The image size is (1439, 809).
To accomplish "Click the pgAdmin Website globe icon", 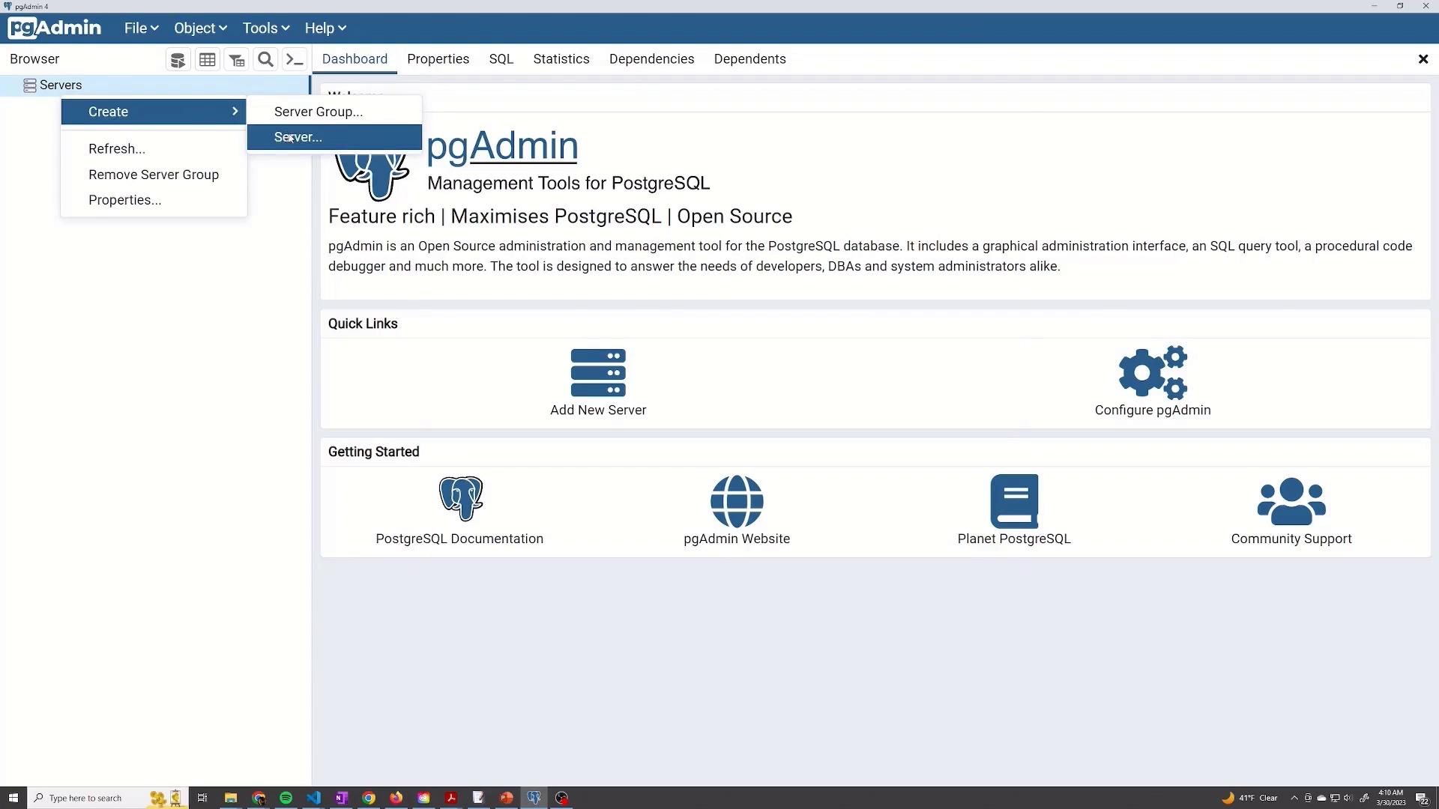I will (x=737, y=501).
